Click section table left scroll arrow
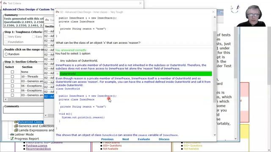The width and height of the screenshot is (271, 152). (x=6, y=100)
